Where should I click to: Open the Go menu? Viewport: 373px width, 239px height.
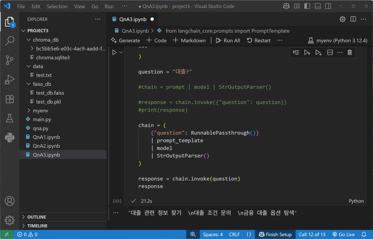[95, 6]
